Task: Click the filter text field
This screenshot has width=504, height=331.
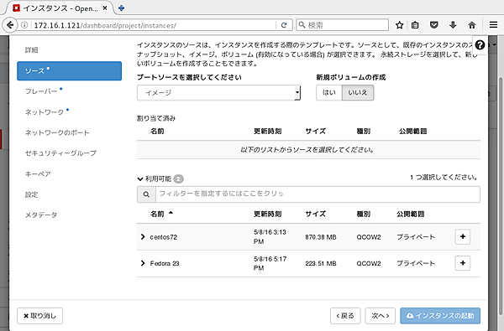Action: pos(318,194)
